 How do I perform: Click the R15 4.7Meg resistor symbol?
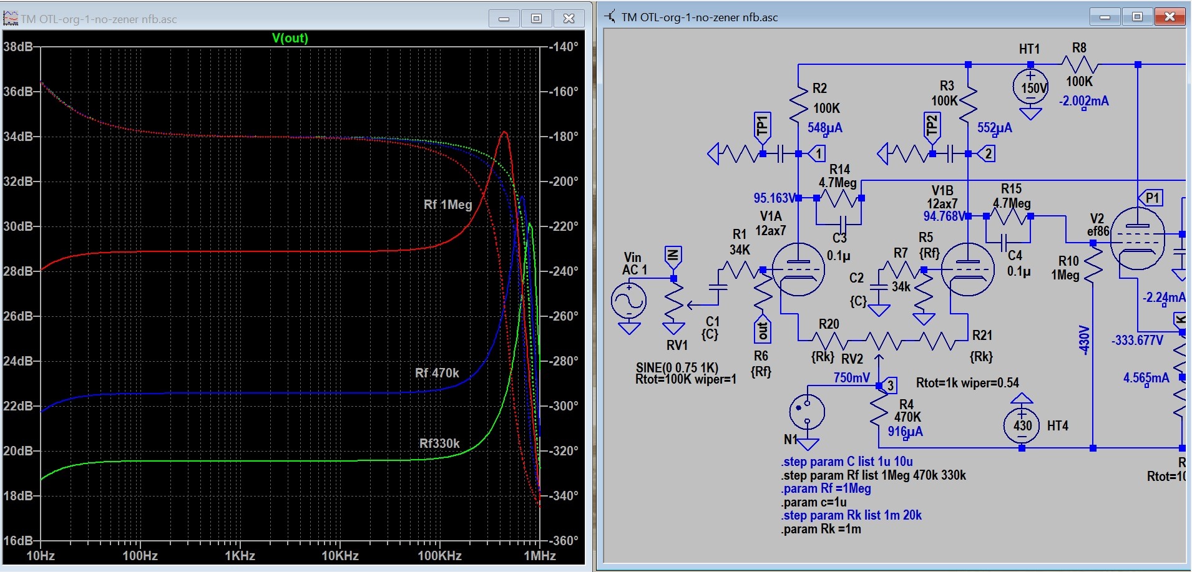[x=1009, y=216]
